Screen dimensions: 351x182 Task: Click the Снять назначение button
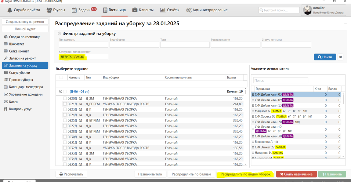pos(296,174)
